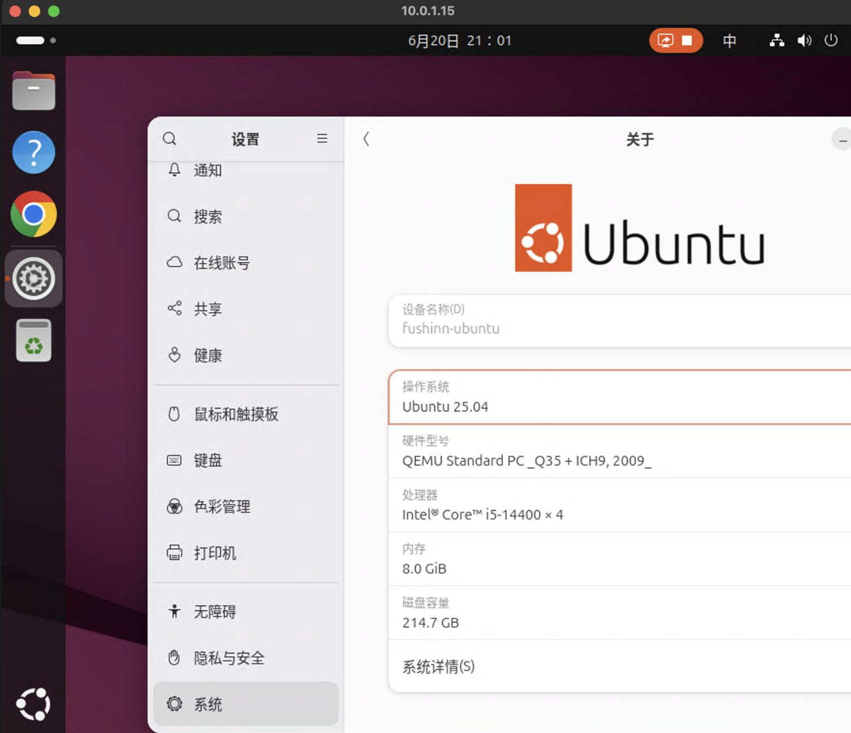Show applications with the Ubuntu logo button

coord(33,704)
